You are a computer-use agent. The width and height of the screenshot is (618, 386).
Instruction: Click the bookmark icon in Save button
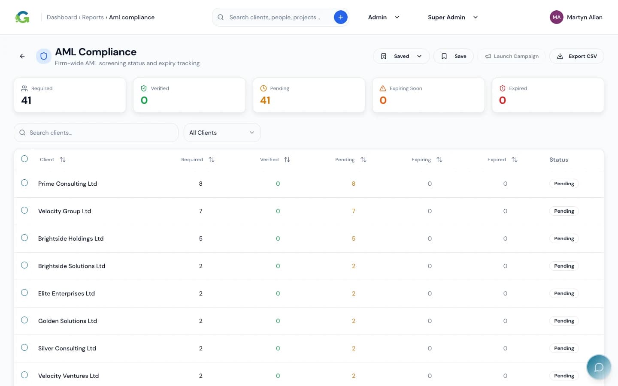click(444, 56)
